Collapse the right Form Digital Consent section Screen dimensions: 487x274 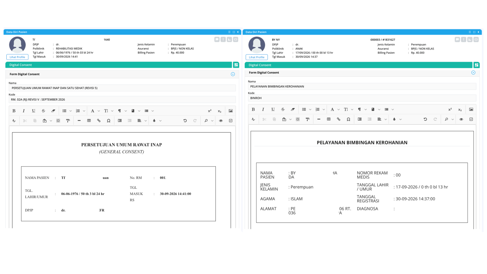(x=473, y=72)
